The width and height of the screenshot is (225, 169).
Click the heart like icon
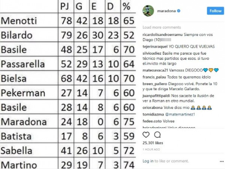point(147,135)
